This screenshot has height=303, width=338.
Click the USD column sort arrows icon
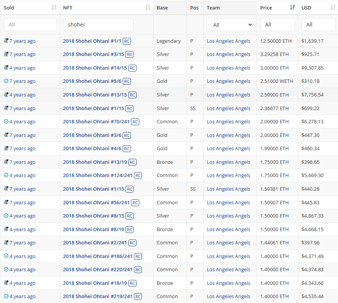coord(333,8)
